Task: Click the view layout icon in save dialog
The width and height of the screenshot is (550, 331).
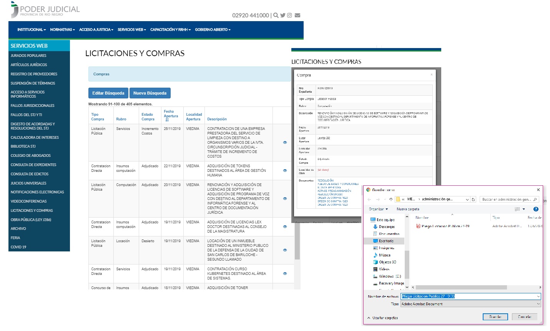Action: [517, 209]
